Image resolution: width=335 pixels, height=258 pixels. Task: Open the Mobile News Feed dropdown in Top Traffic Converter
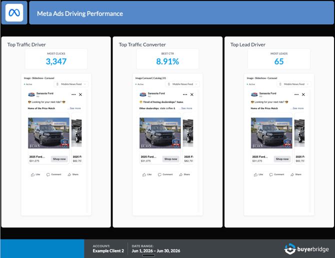[182, 84]
